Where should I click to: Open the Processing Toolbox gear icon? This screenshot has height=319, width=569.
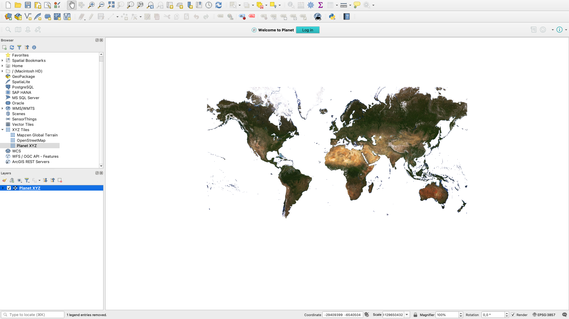tap(311, 5)
